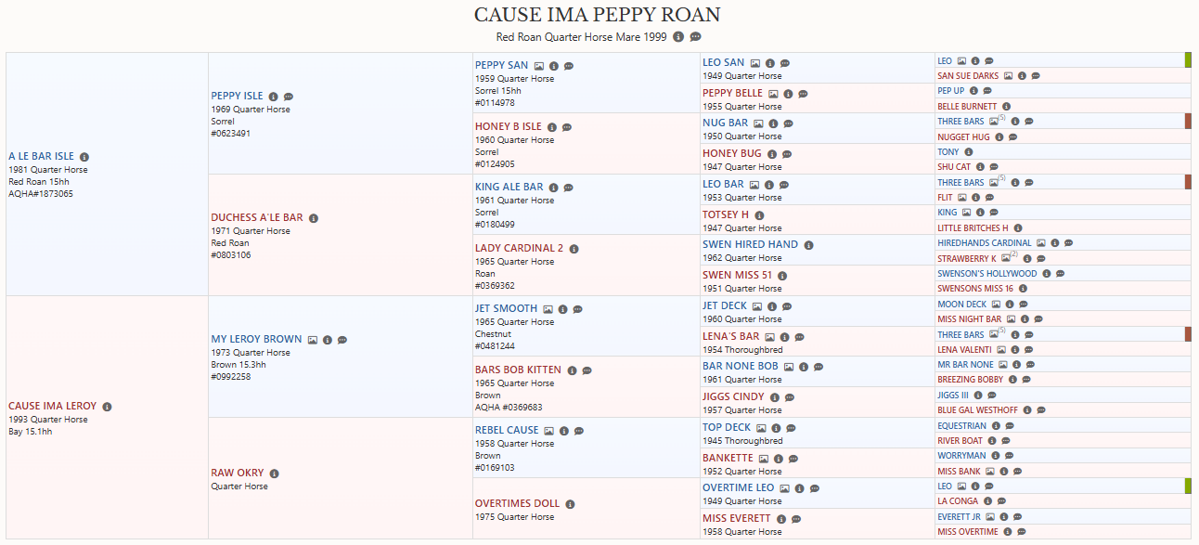
Task: View the photo icon beside REBEL CAUSE
Action: point(548,431)
